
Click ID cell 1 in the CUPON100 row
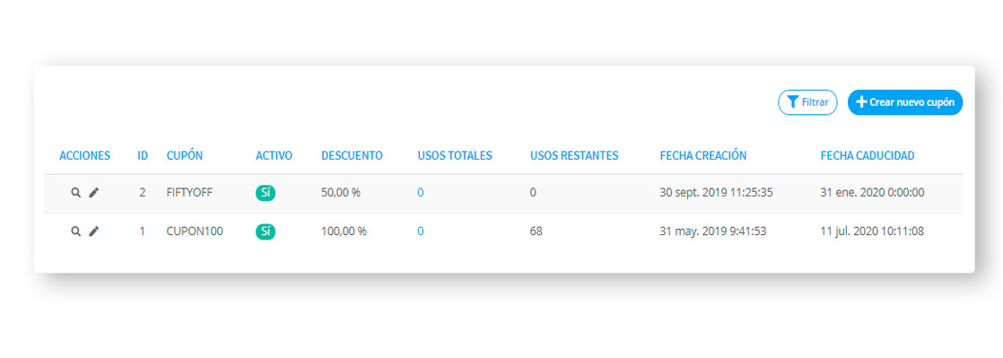pyautogui.click(x=142, y=232)
